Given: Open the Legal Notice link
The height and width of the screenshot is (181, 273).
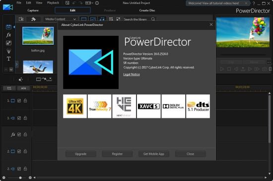Looking at the screenshot, I should click(x=132, y=74).
